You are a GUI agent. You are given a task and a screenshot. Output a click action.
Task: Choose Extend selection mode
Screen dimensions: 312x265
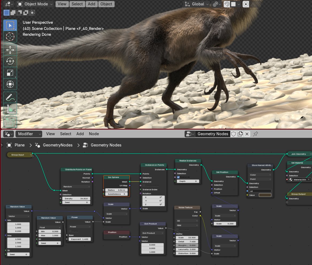coord(13,13)
